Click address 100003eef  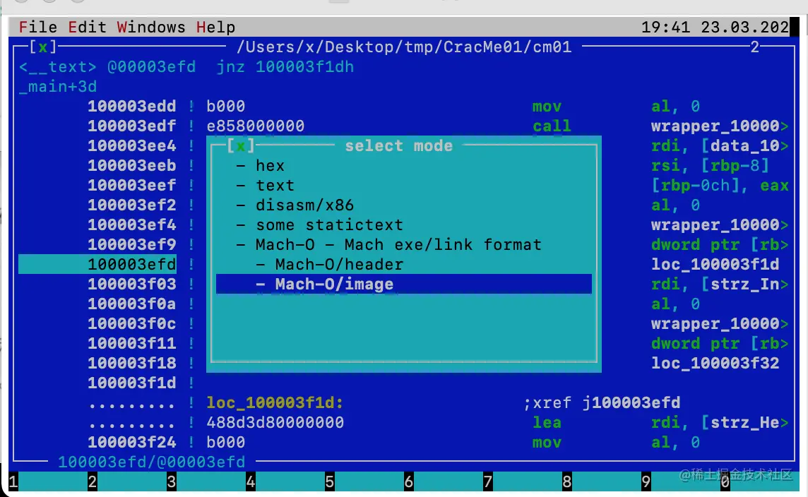pyautogui.click(x=132, y=186)
